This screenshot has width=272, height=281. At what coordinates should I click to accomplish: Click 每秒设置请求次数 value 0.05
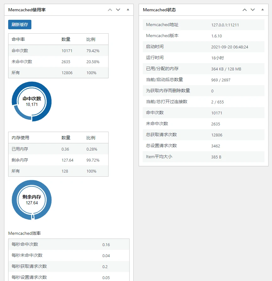tap(106, 278)
